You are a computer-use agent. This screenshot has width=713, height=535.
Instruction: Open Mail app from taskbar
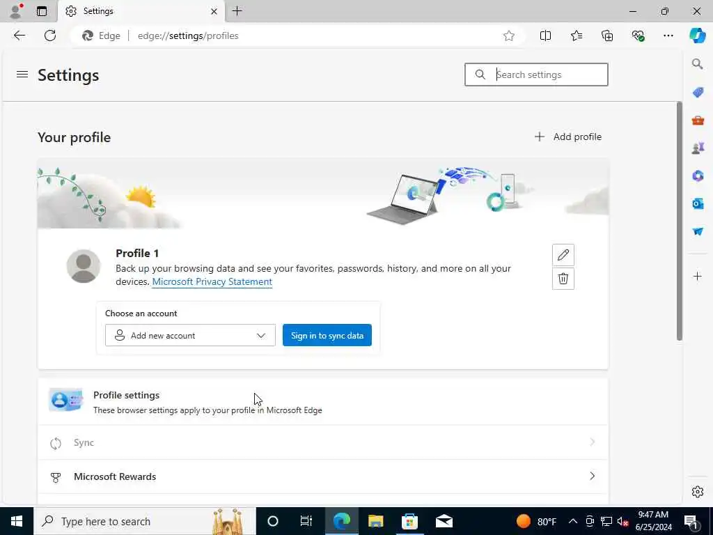pyautogui.click(x=444, y=521)
